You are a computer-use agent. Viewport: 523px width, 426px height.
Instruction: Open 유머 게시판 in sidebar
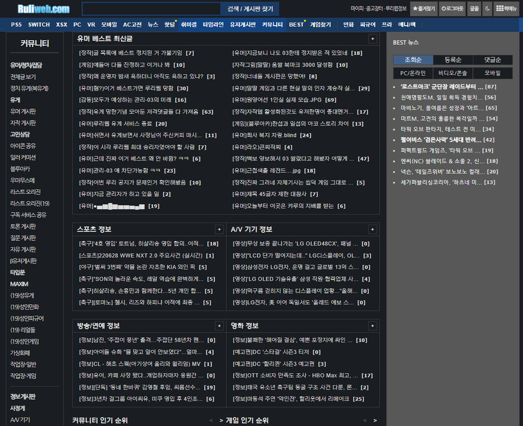pyautogui.click(x=23, y=111)
